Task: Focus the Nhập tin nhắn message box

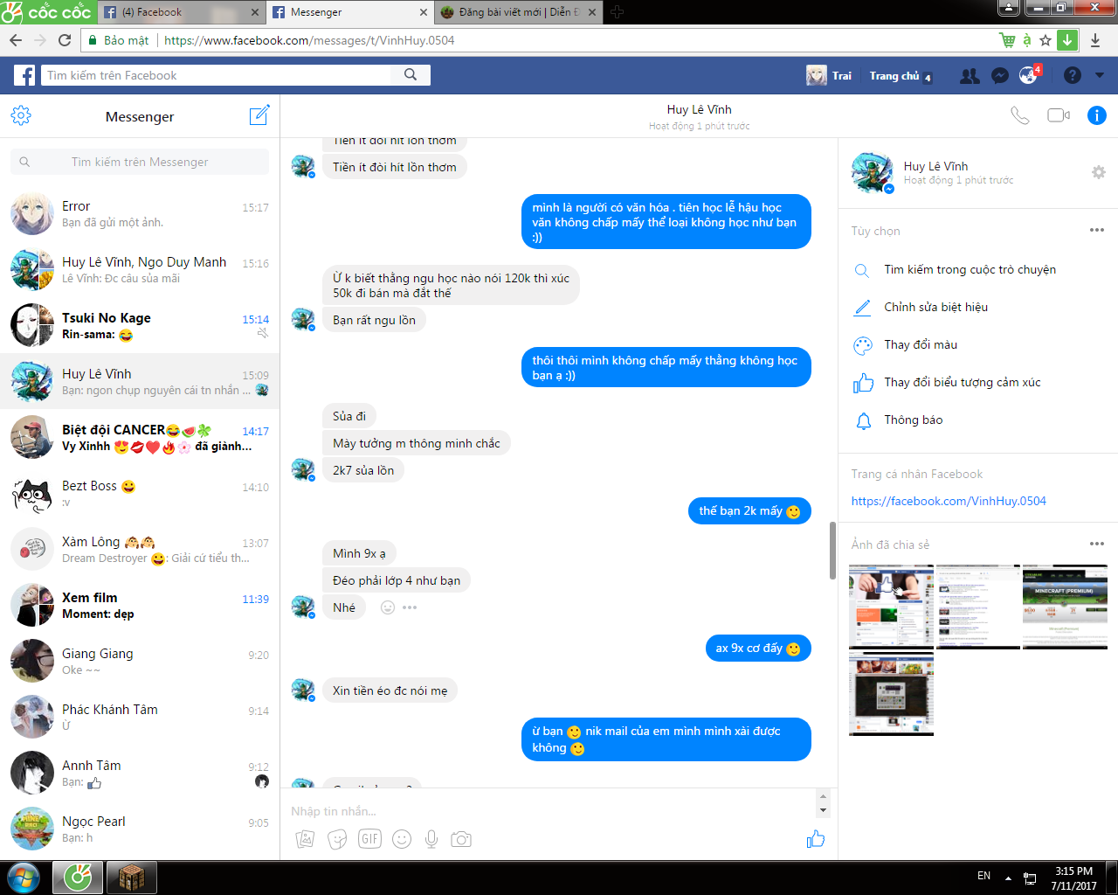Action: click(552, 811)
